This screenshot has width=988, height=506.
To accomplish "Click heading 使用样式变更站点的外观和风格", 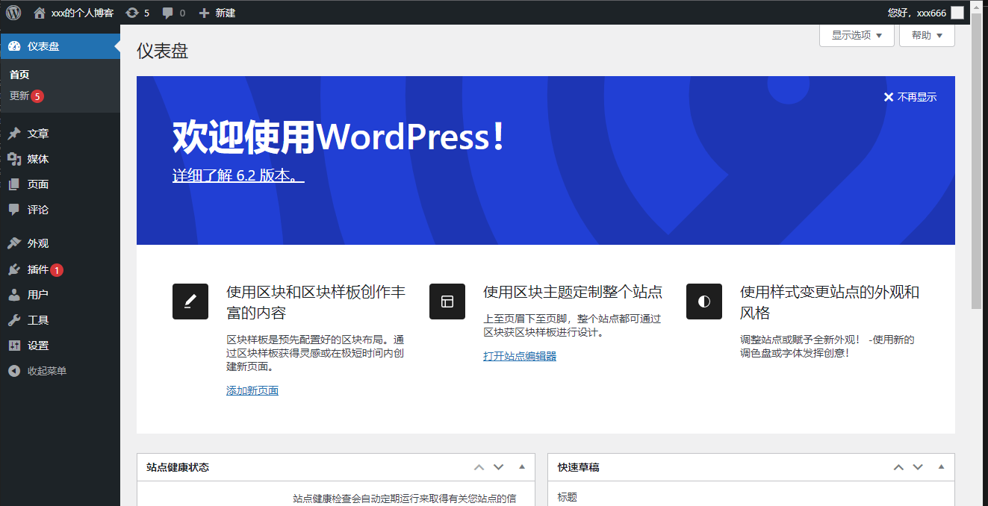I will pos(830,302).
